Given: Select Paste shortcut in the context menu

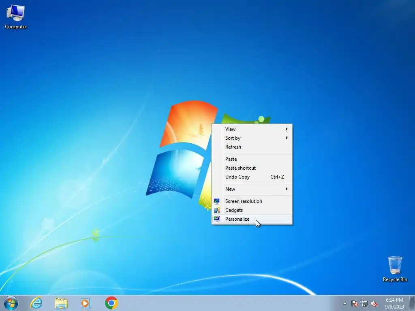Looking at the screenshot, I should tap(252, 168).
